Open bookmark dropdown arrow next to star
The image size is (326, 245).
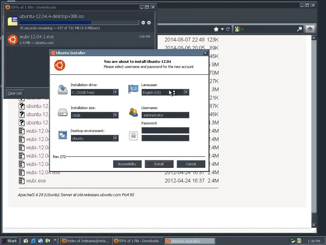222,29
